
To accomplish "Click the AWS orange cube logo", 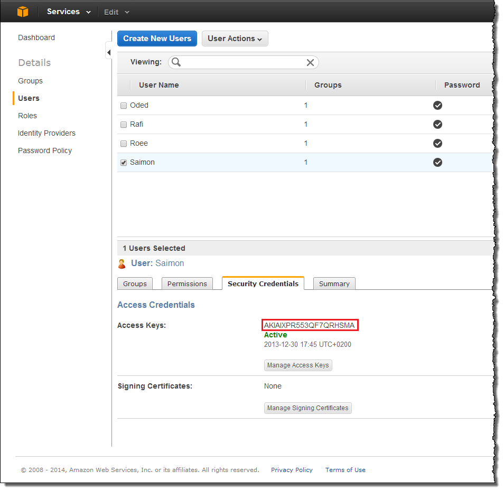I will tap(23, 12).
